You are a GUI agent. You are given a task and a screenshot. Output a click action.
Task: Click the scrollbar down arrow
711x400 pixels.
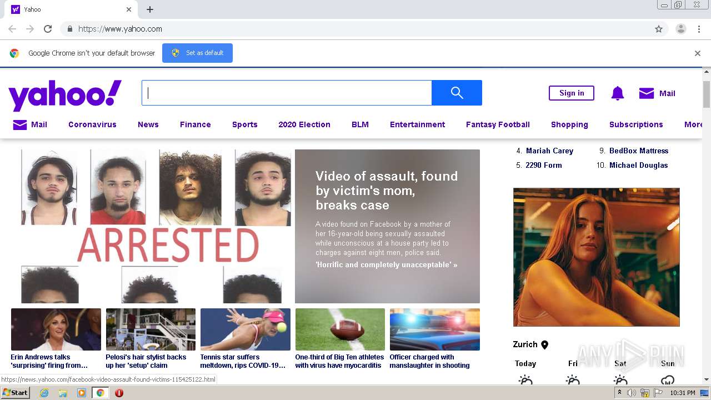tap(707, 380)
